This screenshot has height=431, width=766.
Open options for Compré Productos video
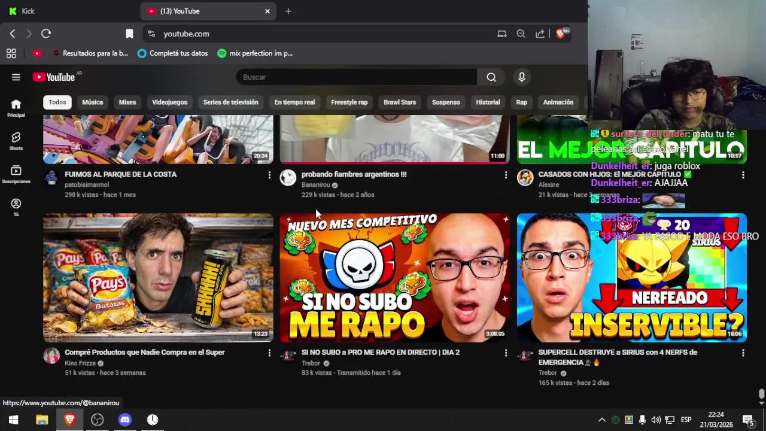coord(269,353)
